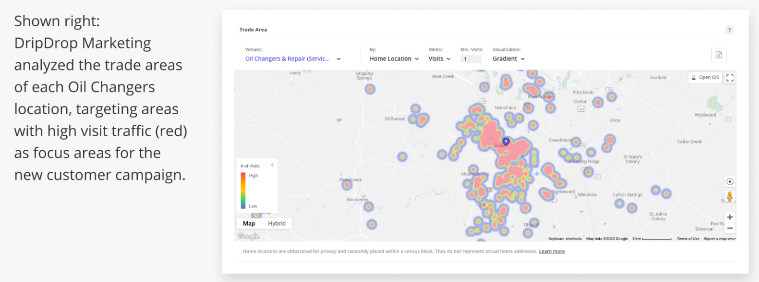
Task: Click the Wimberley map label
Action: [x=357, y=199]
